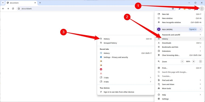Image resolution: width=205 pixels, height=102 pixels.
Task: Click the purple N profile avatar in menu
Action: pyautogui.click(x=159, y=29)
